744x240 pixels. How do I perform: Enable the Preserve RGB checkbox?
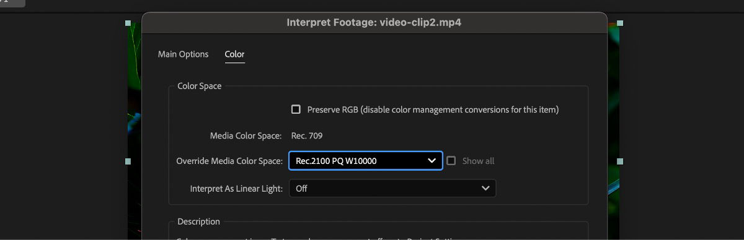(x=296, y=109)
